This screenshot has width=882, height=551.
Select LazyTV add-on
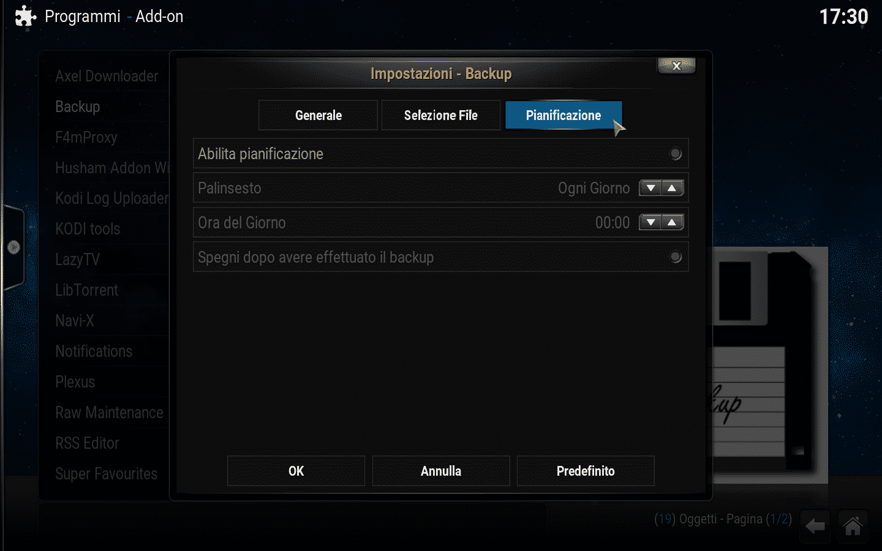pos(78,260)
